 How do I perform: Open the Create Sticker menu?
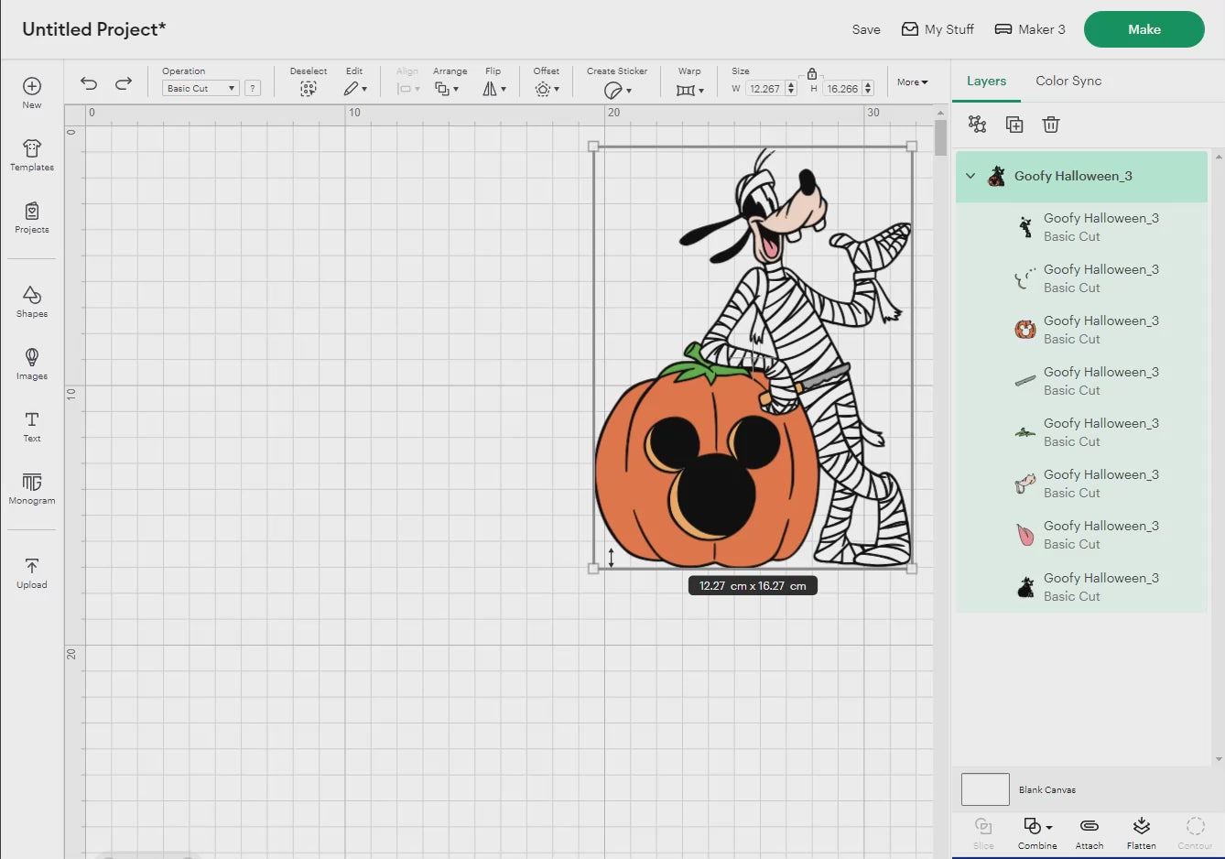click(618, 90)
